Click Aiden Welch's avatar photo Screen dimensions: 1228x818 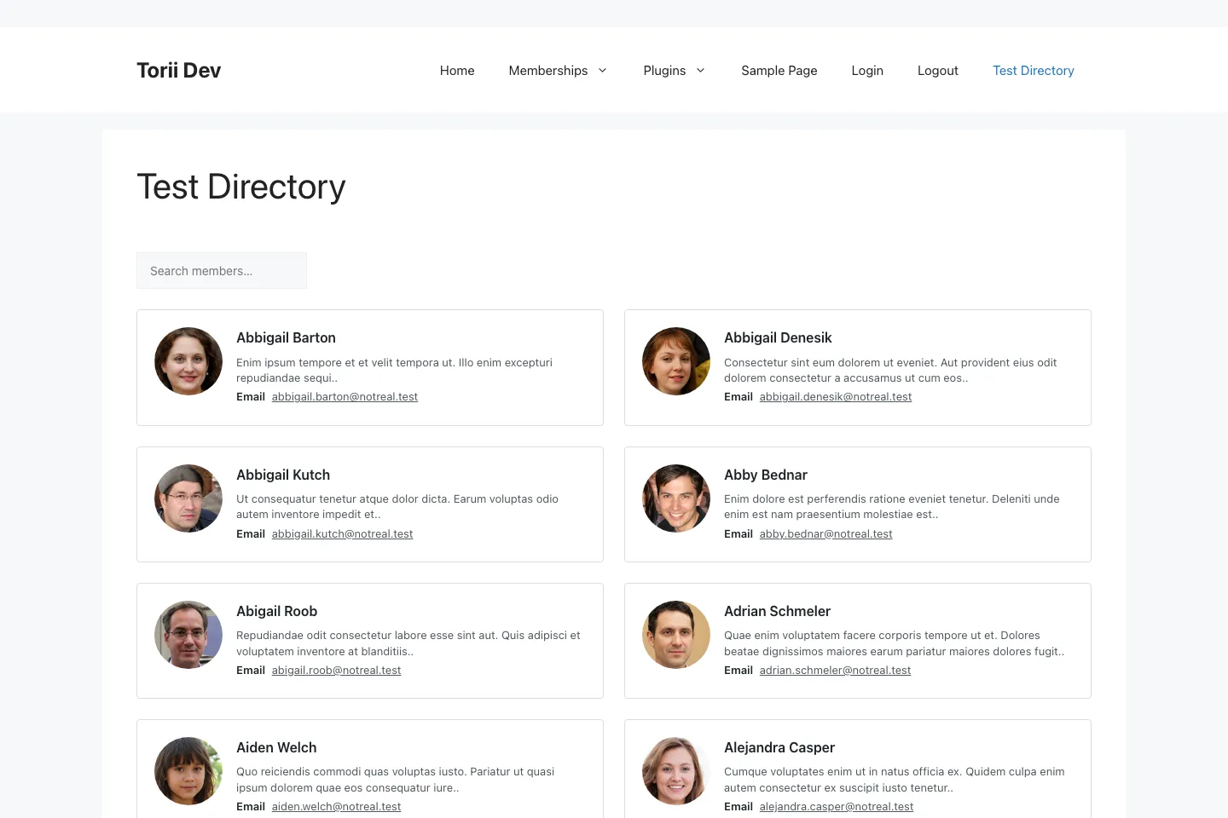click(x=188, y=771)
